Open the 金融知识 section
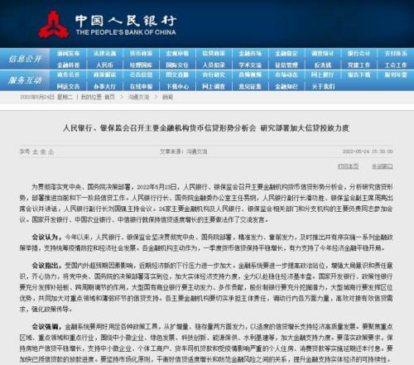Screen dimensions: 414x365 pyautogui.click(x=286, y=87)
